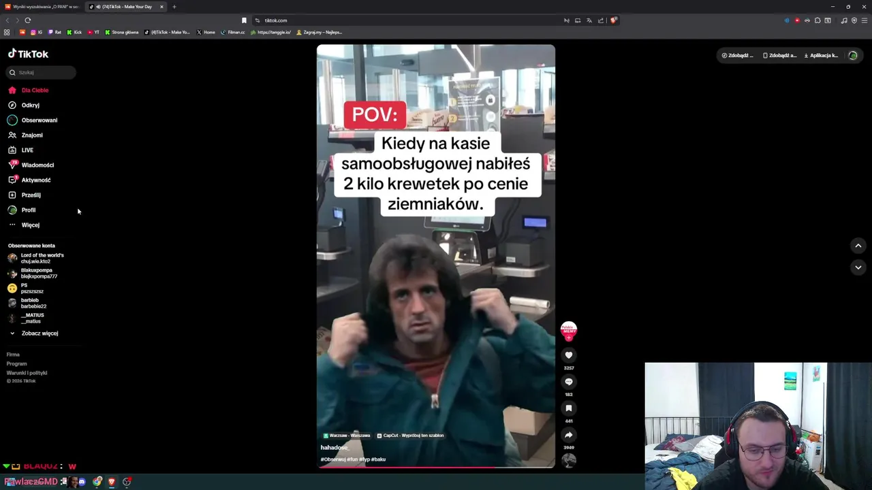
Task: Open the profile avatar menu top right
Action: [853, 55]
